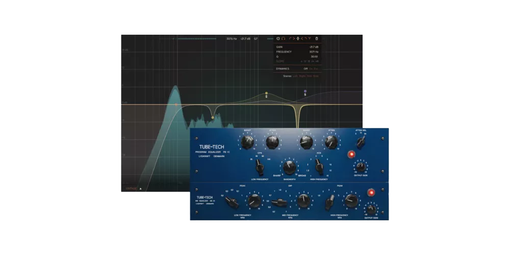510x255 pixels.
Task: Click the low-frequency Boost knob on PE 1C
Action: (x=247, y=142)
